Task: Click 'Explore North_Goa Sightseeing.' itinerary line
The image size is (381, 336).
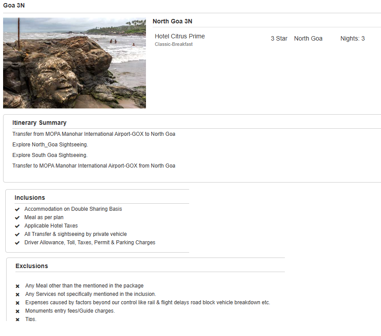Action: coord(50,145)
